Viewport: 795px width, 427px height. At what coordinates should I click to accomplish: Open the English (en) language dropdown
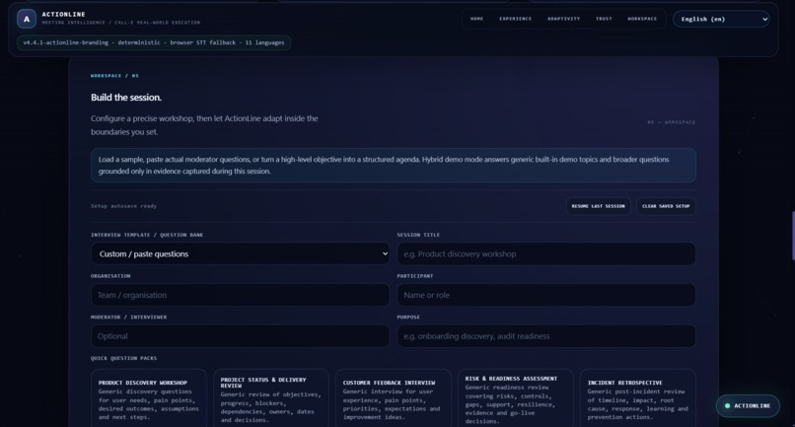721,19
